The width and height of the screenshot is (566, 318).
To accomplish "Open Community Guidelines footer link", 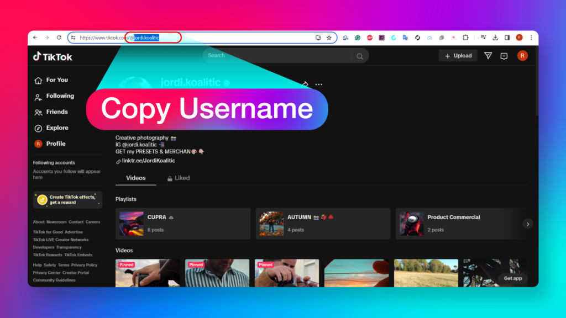I will click(x=54, y=280).
